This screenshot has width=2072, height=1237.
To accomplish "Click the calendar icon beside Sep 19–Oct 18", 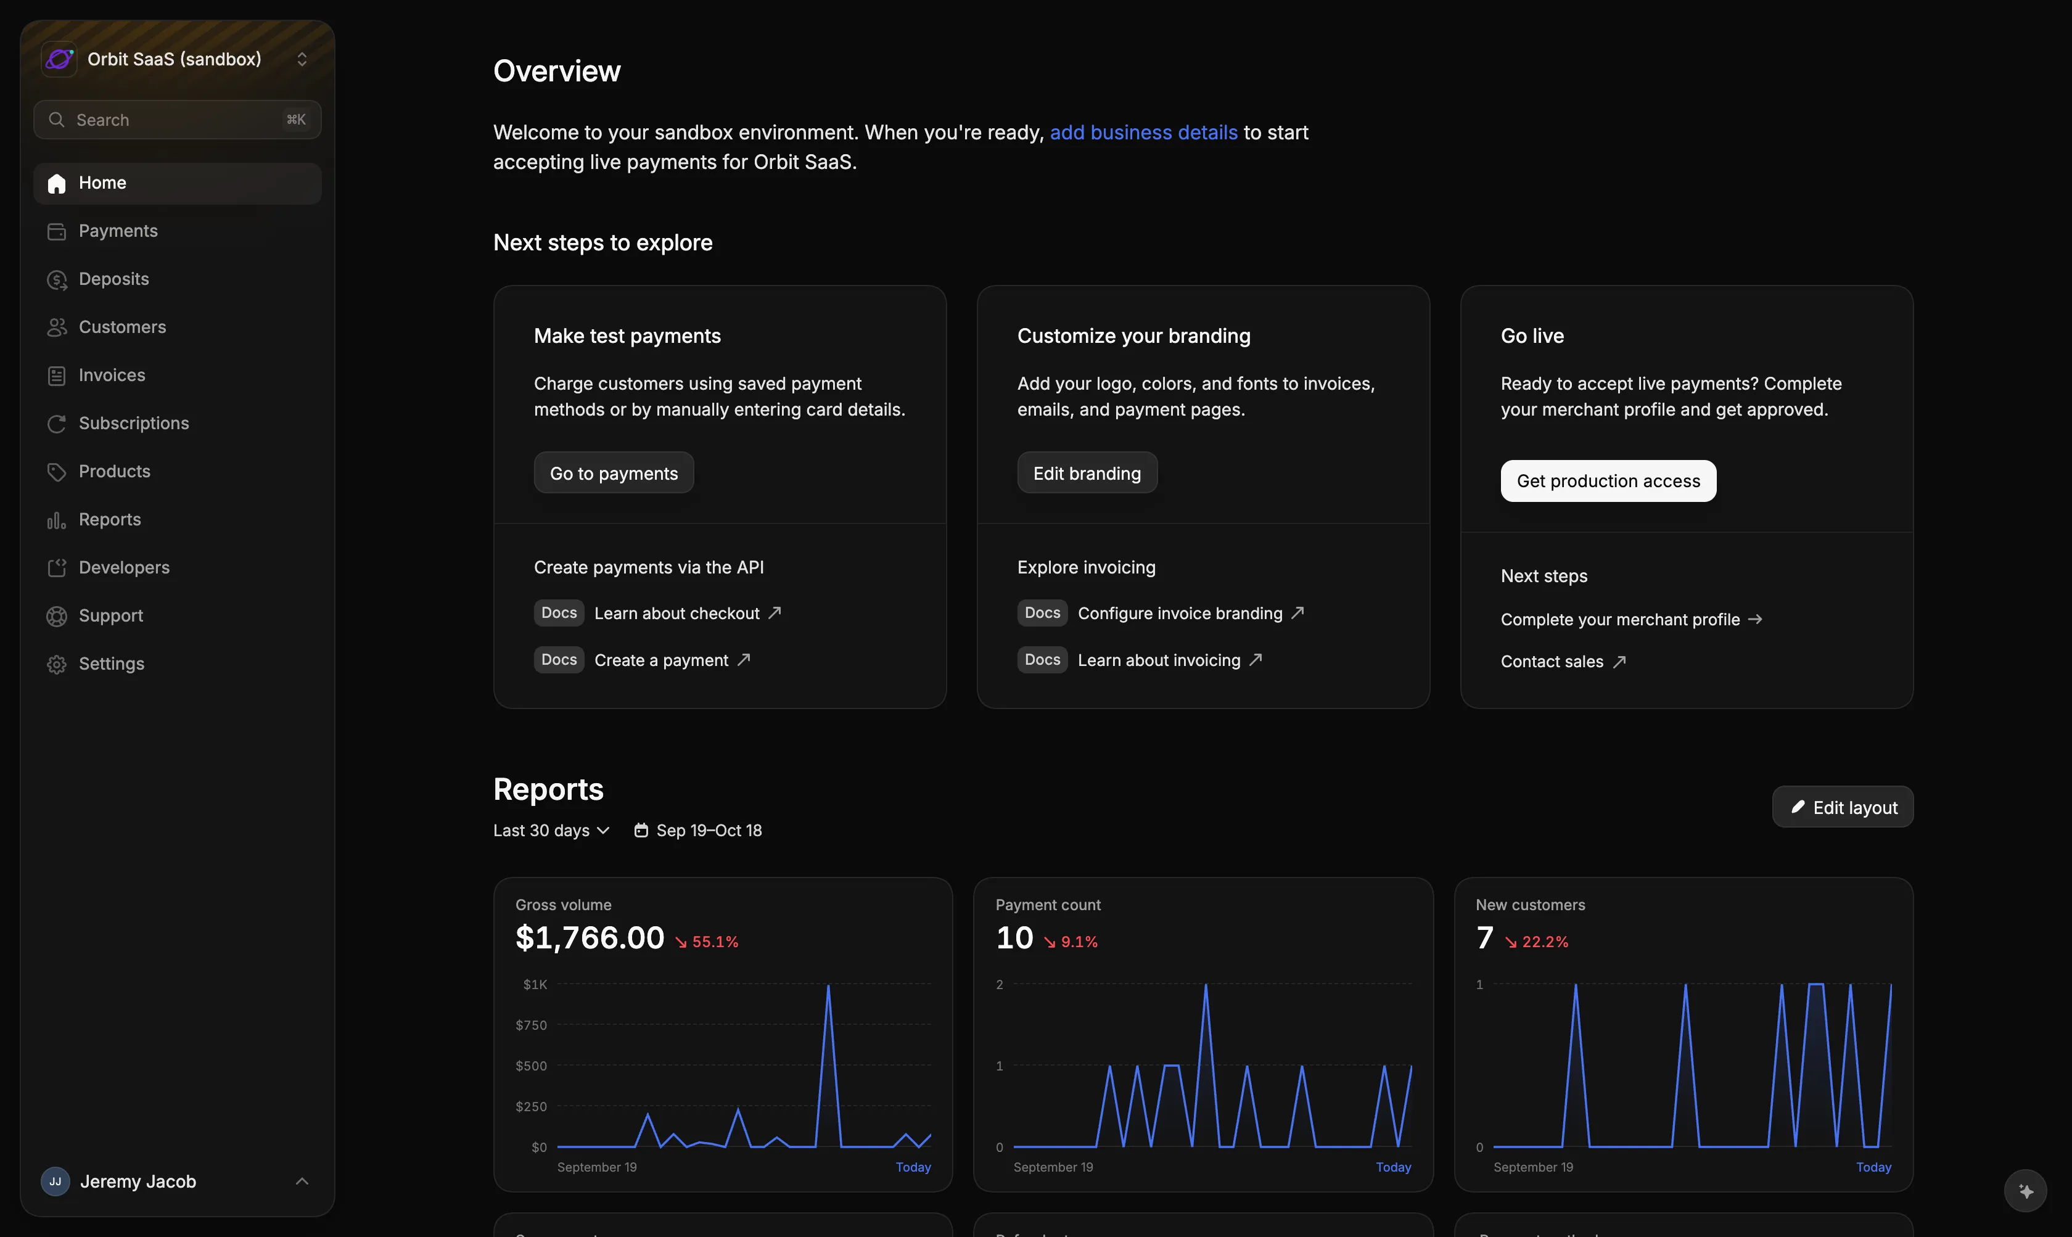I will pos(641,830).
